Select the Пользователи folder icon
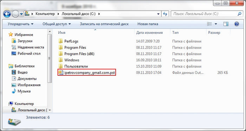Image resolution: width=246 pixels, height=131 pixels. coord(60,66)
